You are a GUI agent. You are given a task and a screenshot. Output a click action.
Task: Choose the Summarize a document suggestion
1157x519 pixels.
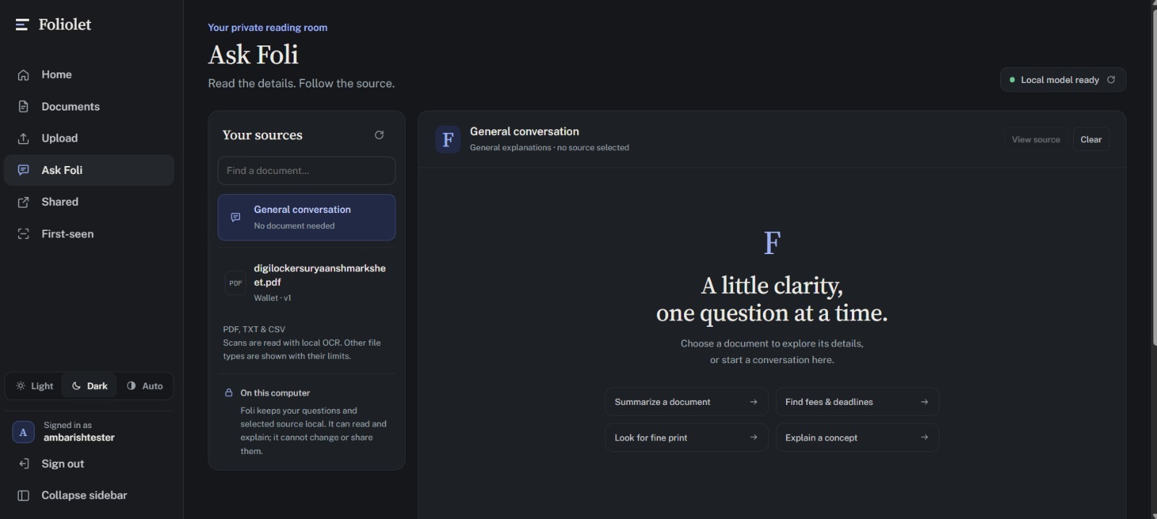(686, 402)
